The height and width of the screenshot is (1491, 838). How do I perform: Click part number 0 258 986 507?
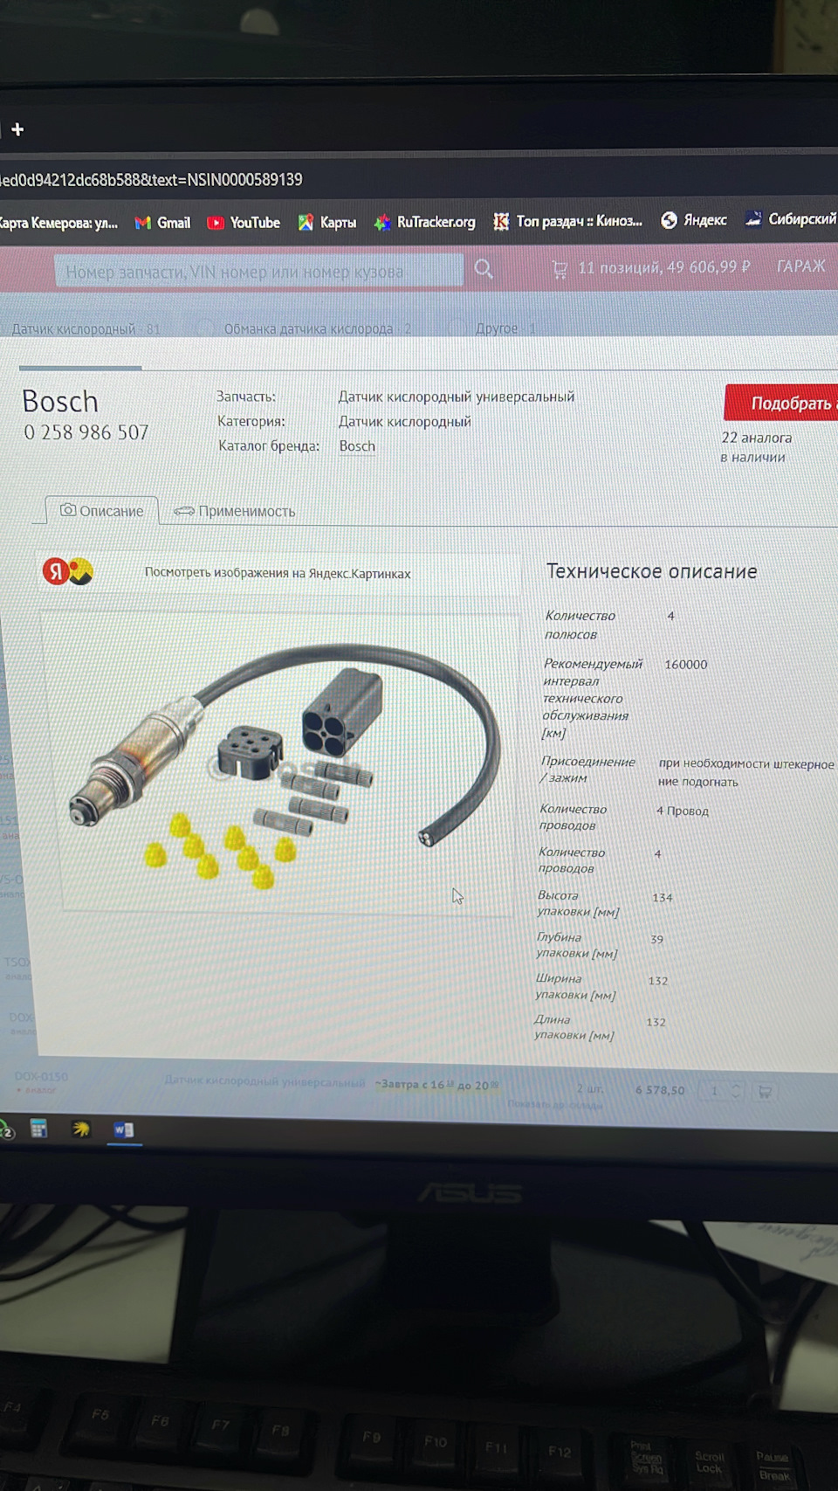86,432
